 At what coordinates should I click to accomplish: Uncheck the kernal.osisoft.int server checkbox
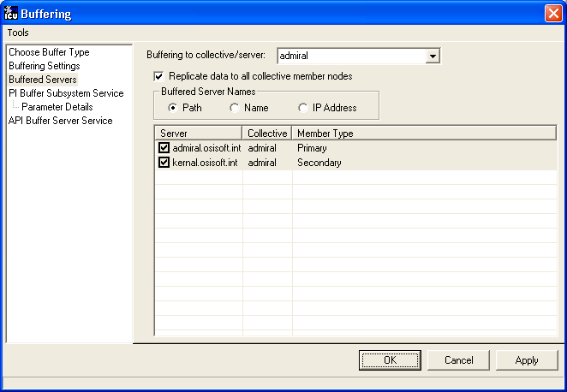164,163
